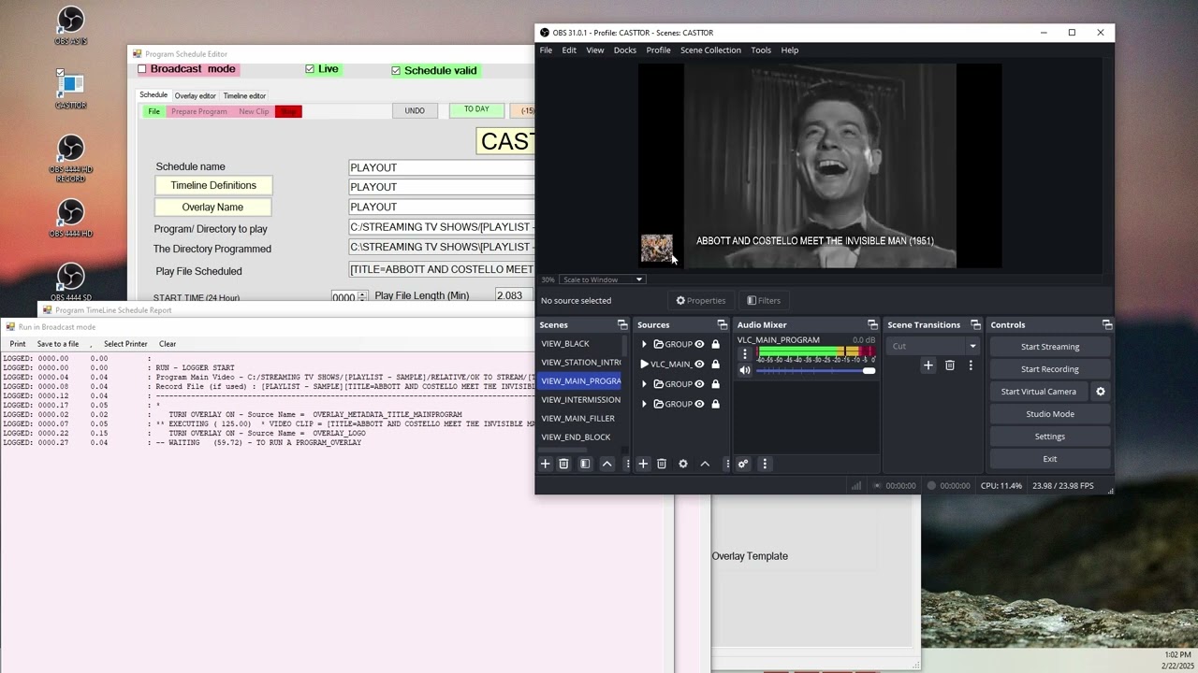
Task: Delete scene transition with trash icon
Action: click(950, 365)
